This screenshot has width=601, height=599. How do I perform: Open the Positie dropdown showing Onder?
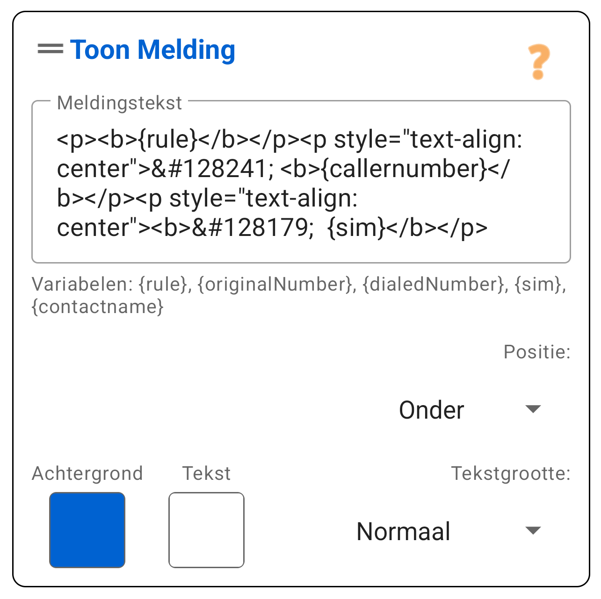coord(431,410)
